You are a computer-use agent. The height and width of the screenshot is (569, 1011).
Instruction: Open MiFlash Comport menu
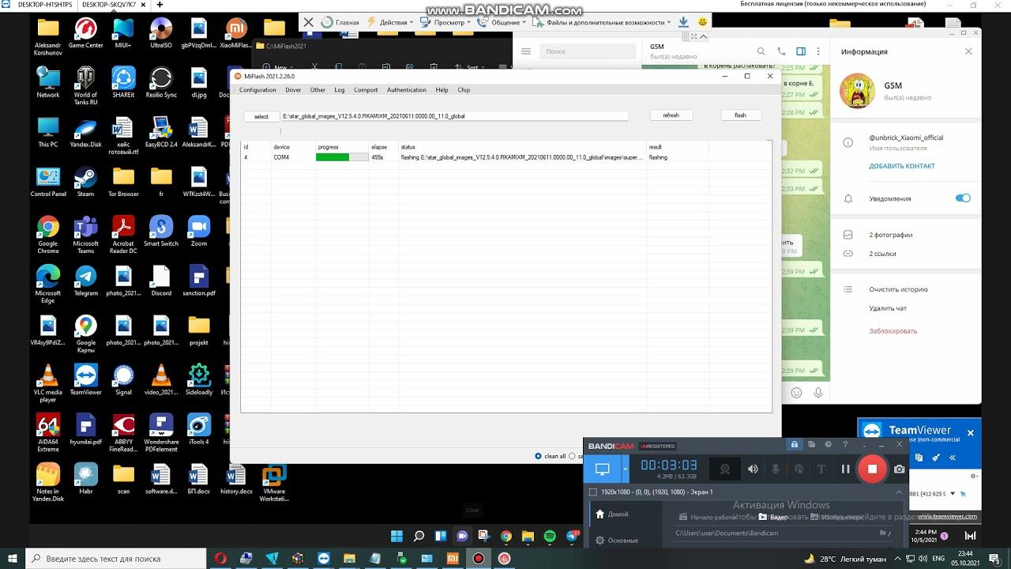pyautogui.click(x=366, y=90)
